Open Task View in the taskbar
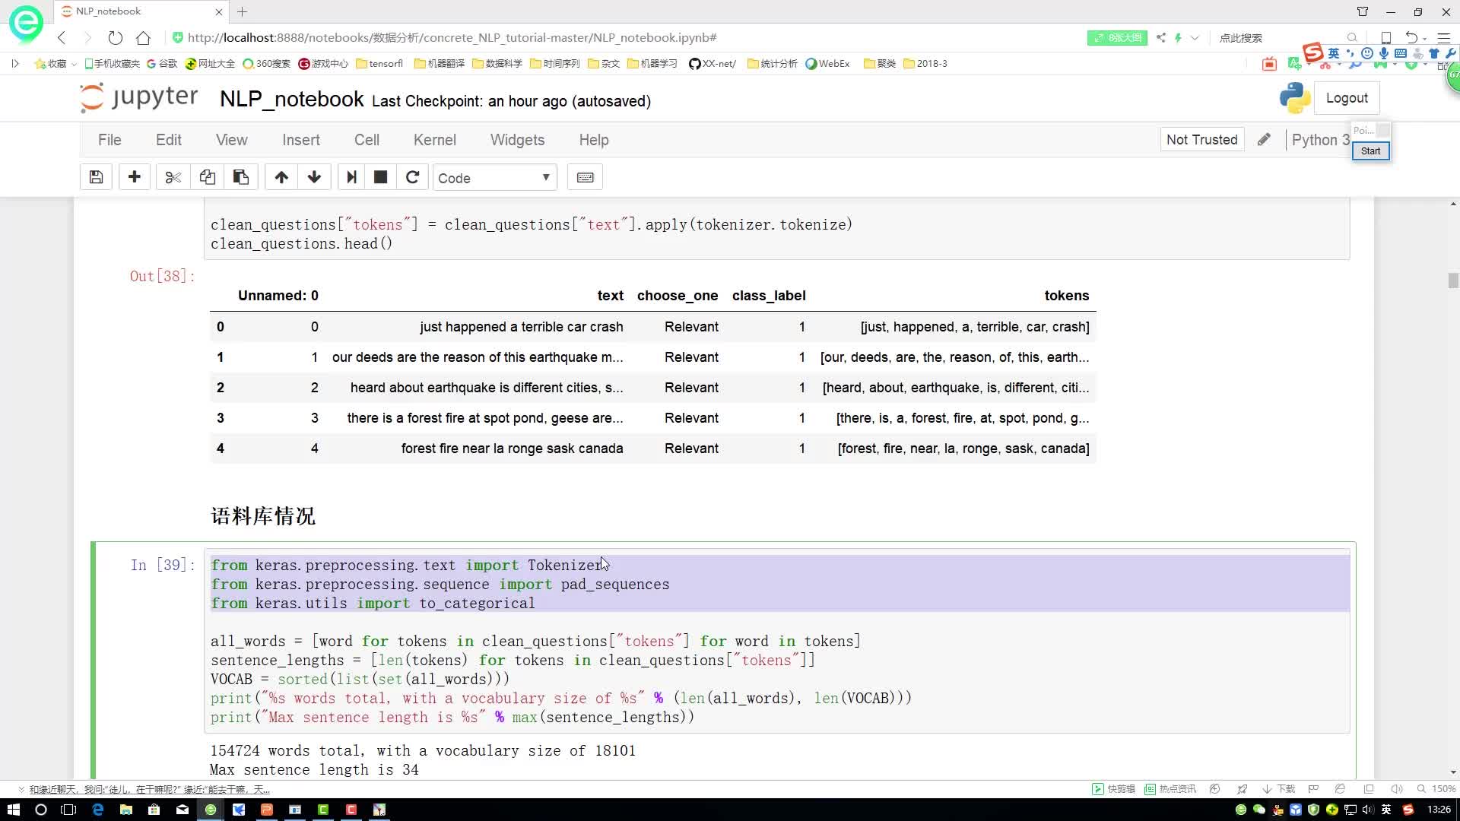Image resolution: width=1460 pixels, height=821 pixels. point(68,810)
